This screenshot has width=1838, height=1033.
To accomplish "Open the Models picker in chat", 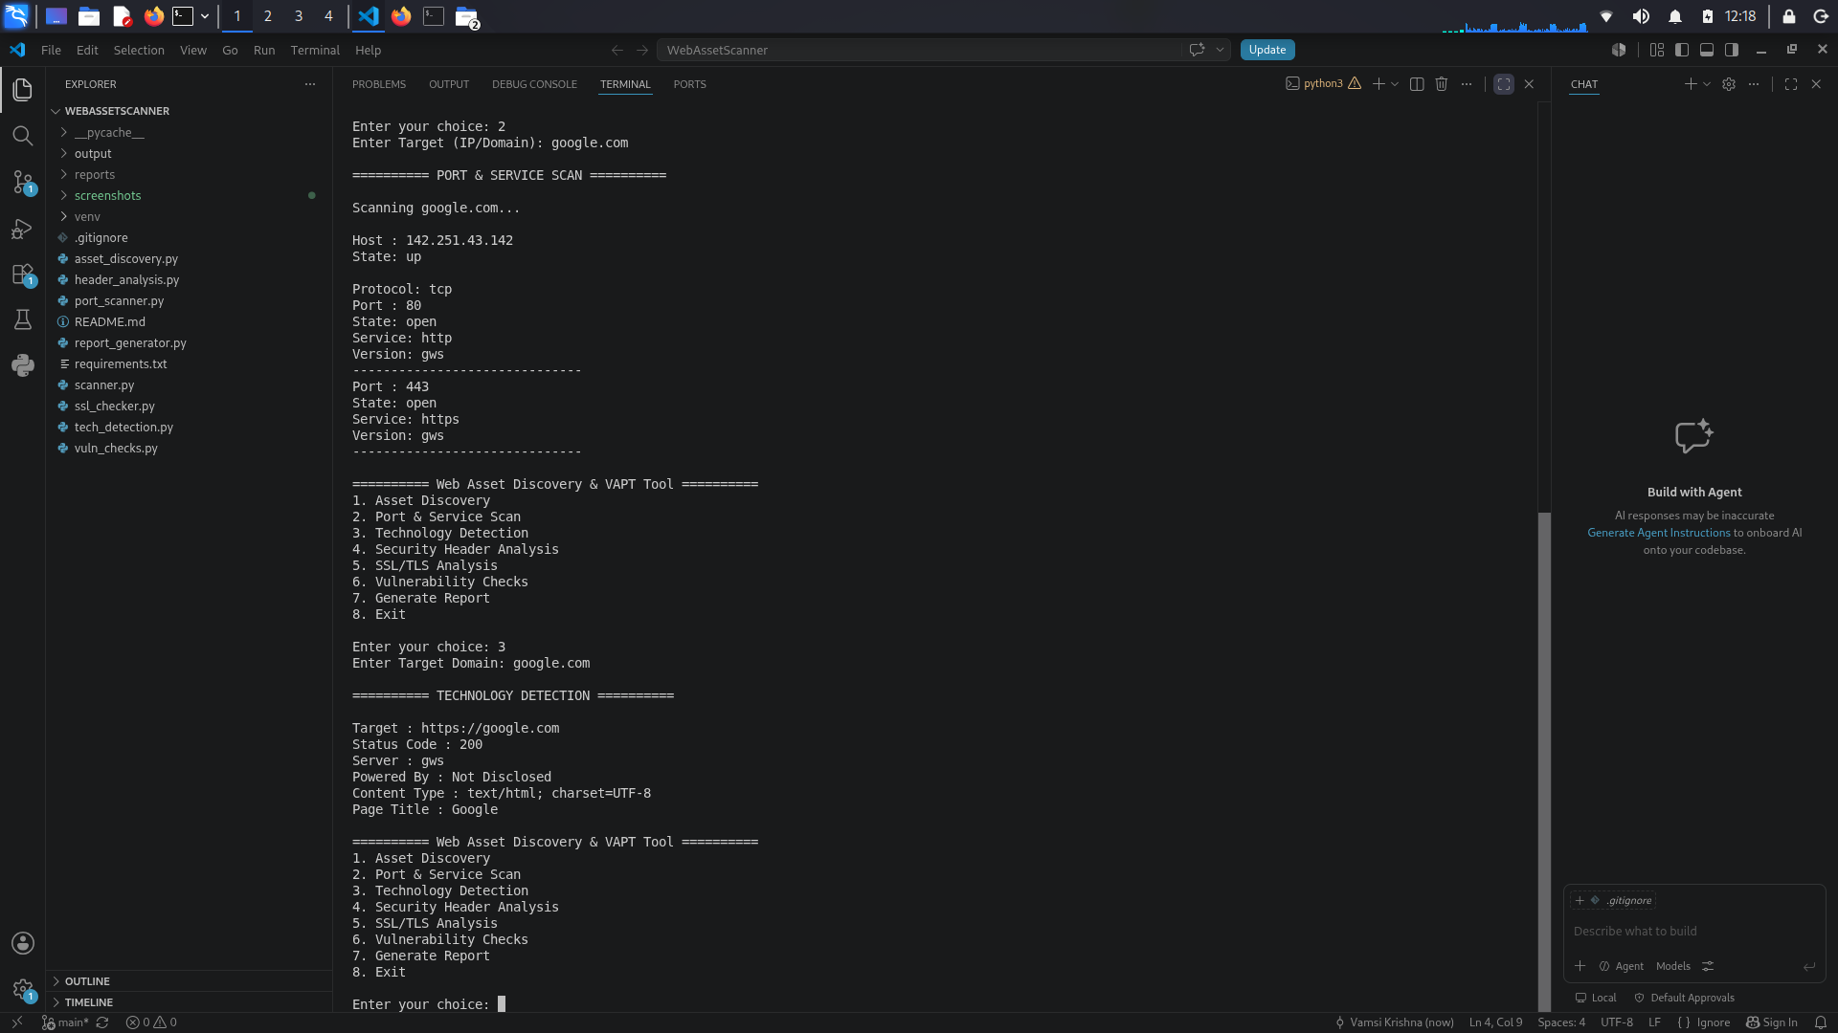I will pos(1673,966).
